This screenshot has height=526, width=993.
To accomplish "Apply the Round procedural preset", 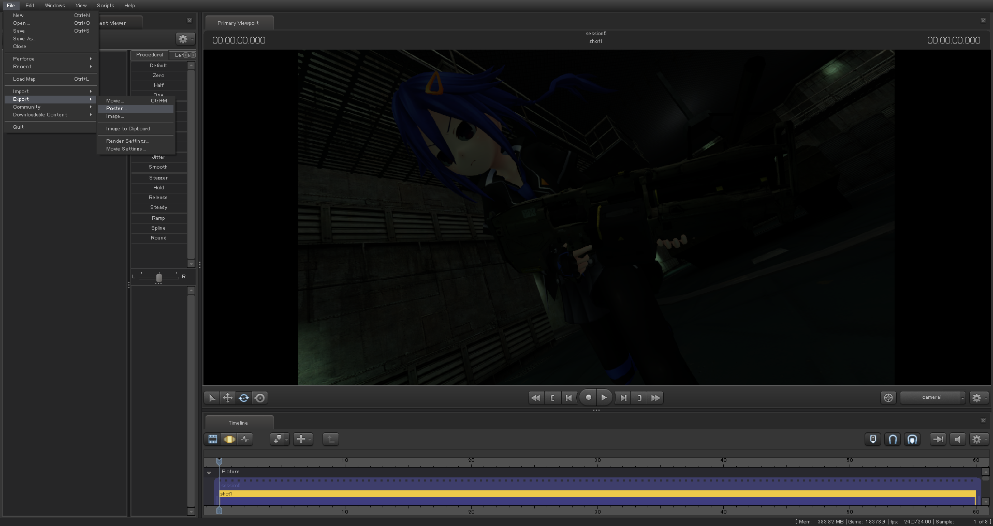I will pos(158,238).
